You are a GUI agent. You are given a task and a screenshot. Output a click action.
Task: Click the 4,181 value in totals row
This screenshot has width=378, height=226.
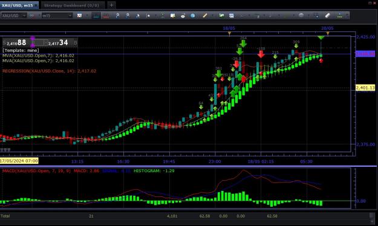(x=172, y=216)
